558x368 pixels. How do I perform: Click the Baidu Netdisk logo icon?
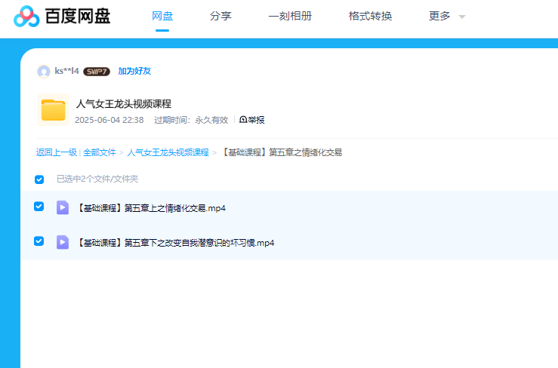tap(27, 16)
